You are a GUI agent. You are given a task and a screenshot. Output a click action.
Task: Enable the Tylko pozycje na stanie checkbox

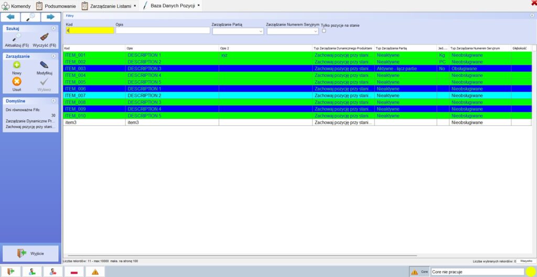324,31
